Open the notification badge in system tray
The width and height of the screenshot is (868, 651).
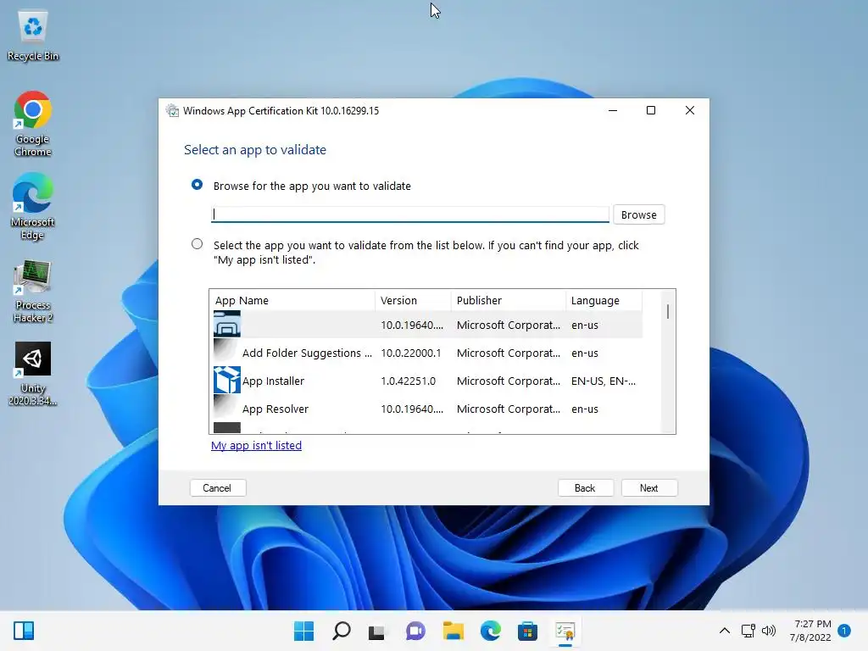pos(844,631)
